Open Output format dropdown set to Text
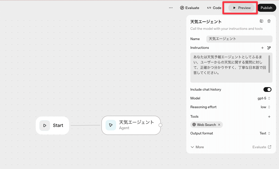This screenshot has width=279, height=169. pyautogui.click(x=265, y=133)
